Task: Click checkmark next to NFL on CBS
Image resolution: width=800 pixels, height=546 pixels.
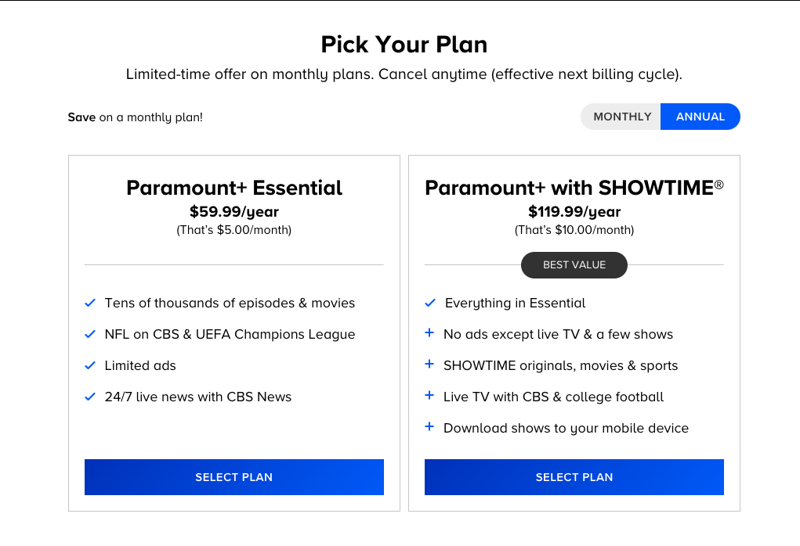Action: pos(90,334)
